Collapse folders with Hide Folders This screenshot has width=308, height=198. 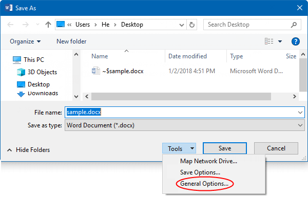[x=28, y=150]
